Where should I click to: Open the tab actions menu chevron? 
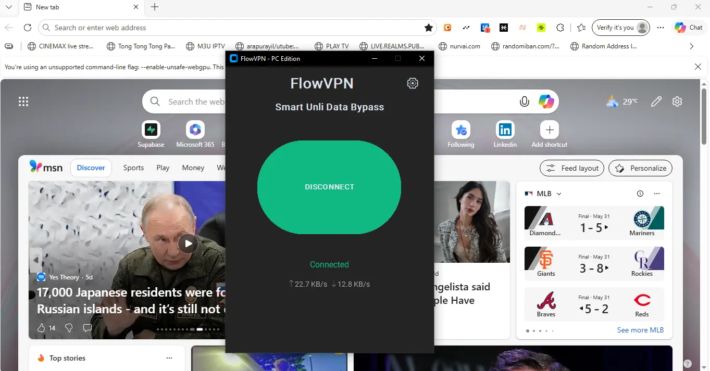point(9,7)
